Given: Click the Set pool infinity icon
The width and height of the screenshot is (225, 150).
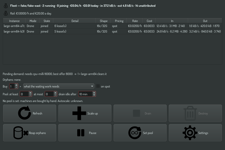Looking at the screenshot, I should point(134,133).
